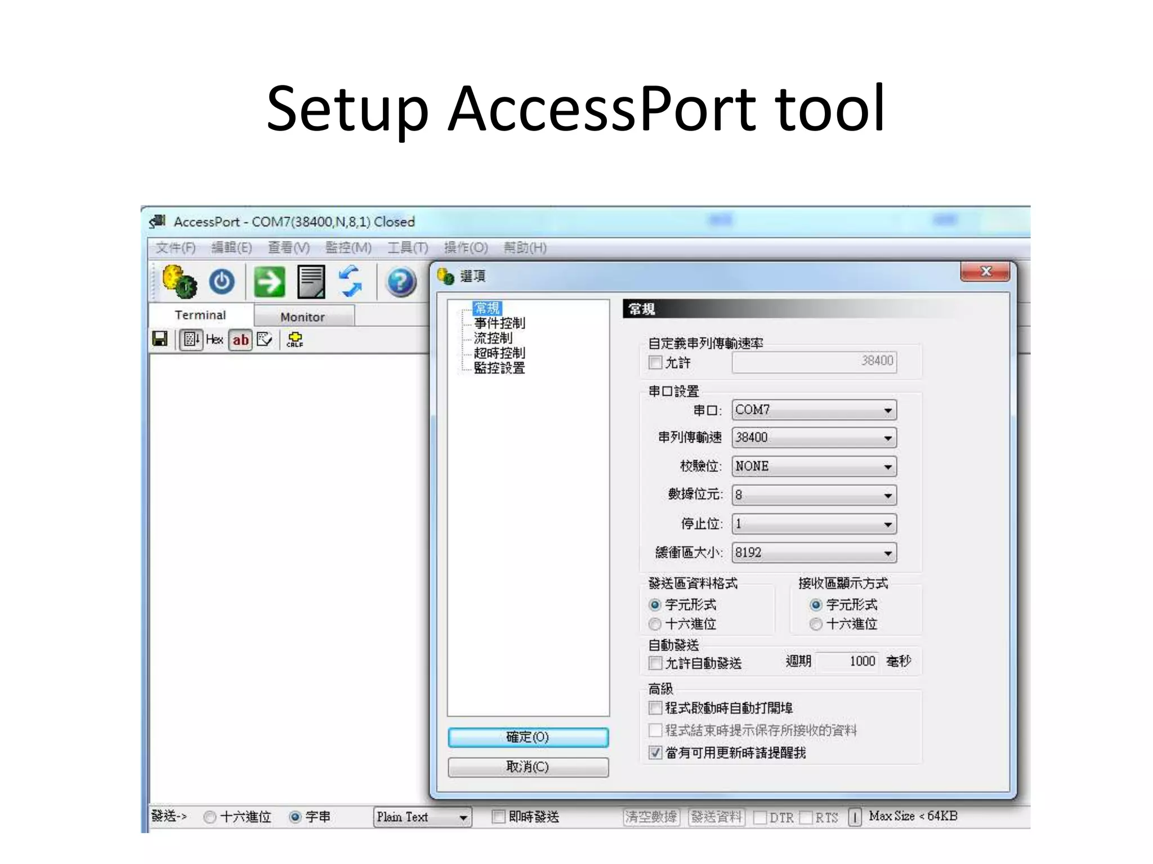The height and width of the screenshot is (864, 1153).
Task: Open the 校驗位 NONE dropdown
Action: 814,466
